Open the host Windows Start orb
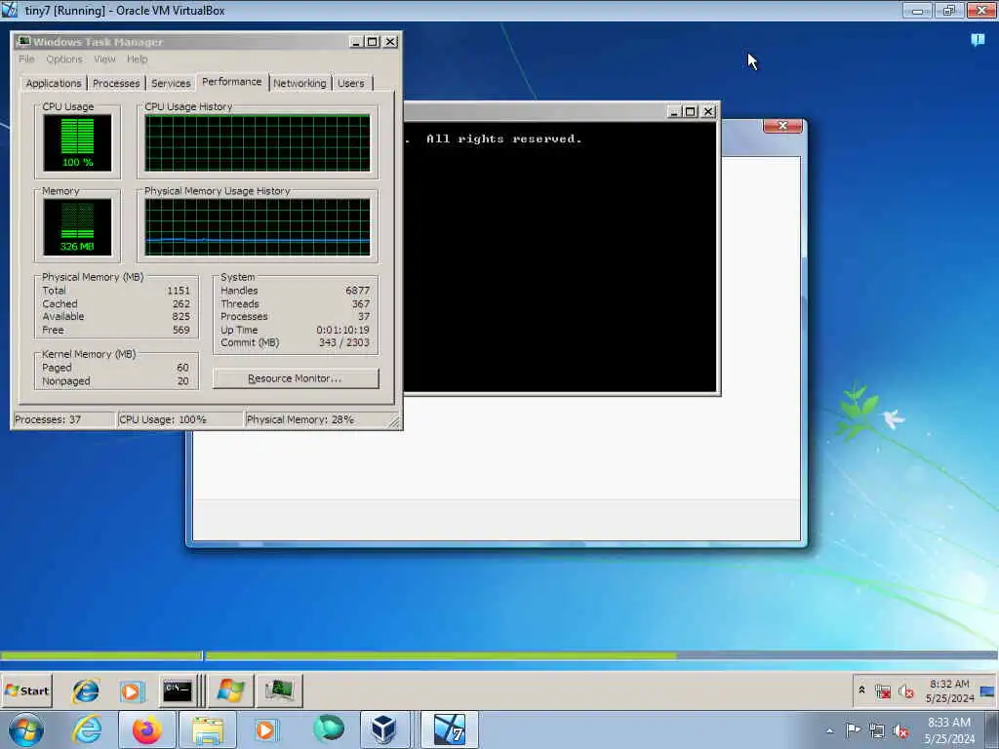This screenshot has height=749, width=999. point(25,729)
